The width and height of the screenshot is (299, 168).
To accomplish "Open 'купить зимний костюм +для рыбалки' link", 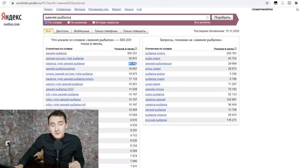I will pyautogui.click(x=69, y=74).
